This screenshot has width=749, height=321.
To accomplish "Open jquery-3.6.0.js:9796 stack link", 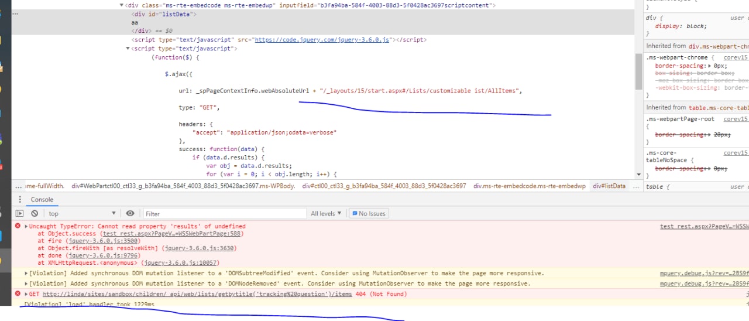I will (102, 255).
